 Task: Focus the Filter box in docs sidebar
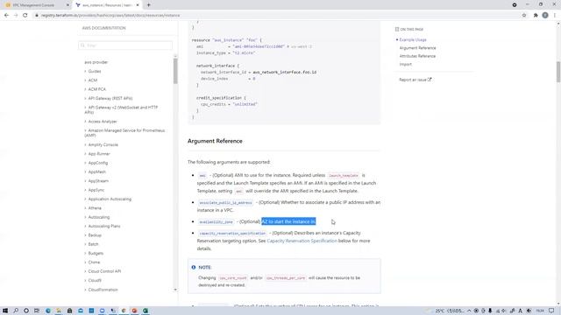[125, 45]
